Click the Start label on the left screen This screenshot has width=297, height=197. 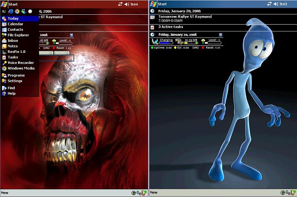coord(13,4)
